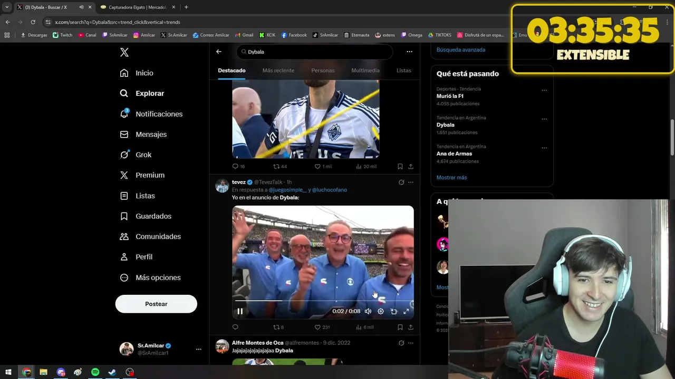Open Búsqueda avanzada link
The image size is (675, 379).
(x=461, y=49)
